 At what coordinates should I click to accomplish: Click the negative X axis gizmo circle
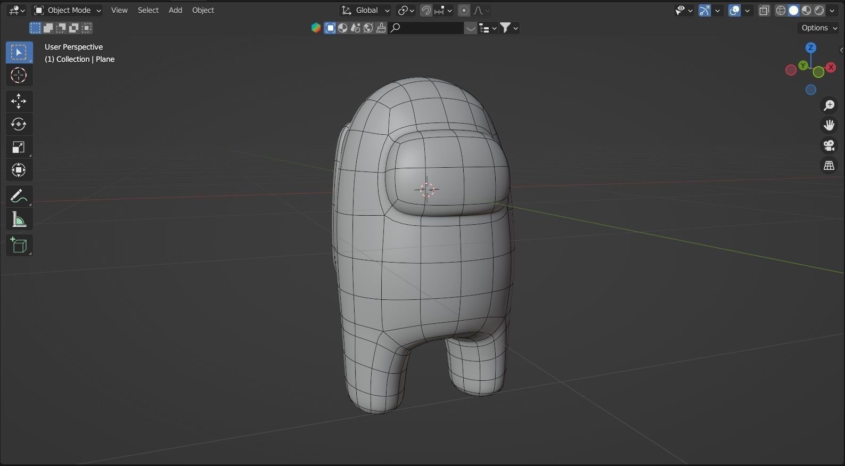[791, 70]
